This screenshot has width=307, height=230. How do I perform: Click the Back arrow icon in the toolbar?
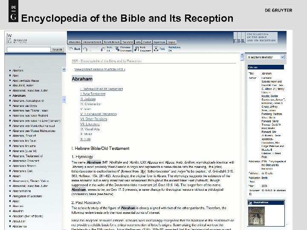pyautogui.click(x=71, y=49)
